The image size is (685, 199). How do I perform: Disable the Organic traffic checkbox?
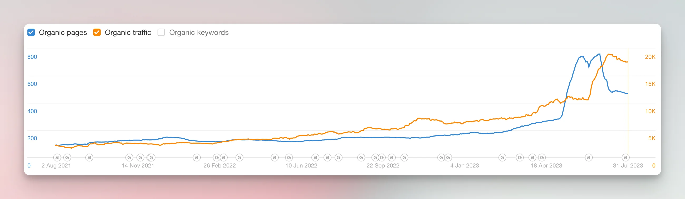click(97, 32)
